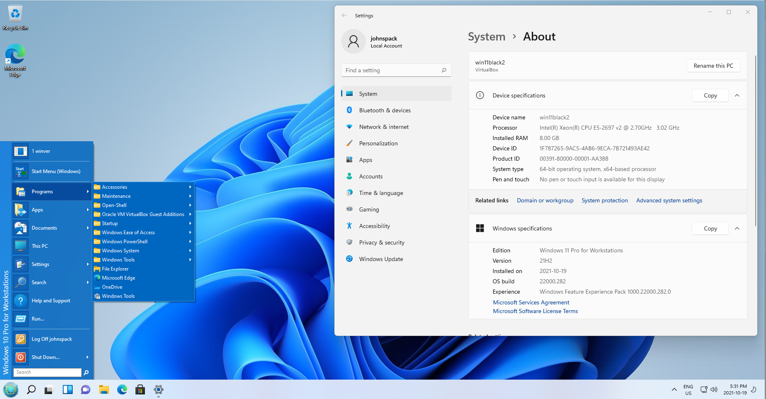Image resolution: width=766 pixels, height=399 pixels.
Task: Open Microsoft Store from the taskbar
Action: click(140, 389)
